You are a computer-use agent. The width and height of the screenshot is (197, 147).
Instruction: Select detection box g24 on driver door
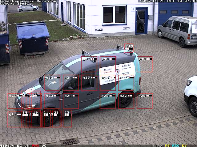click(x=71, y=101)
